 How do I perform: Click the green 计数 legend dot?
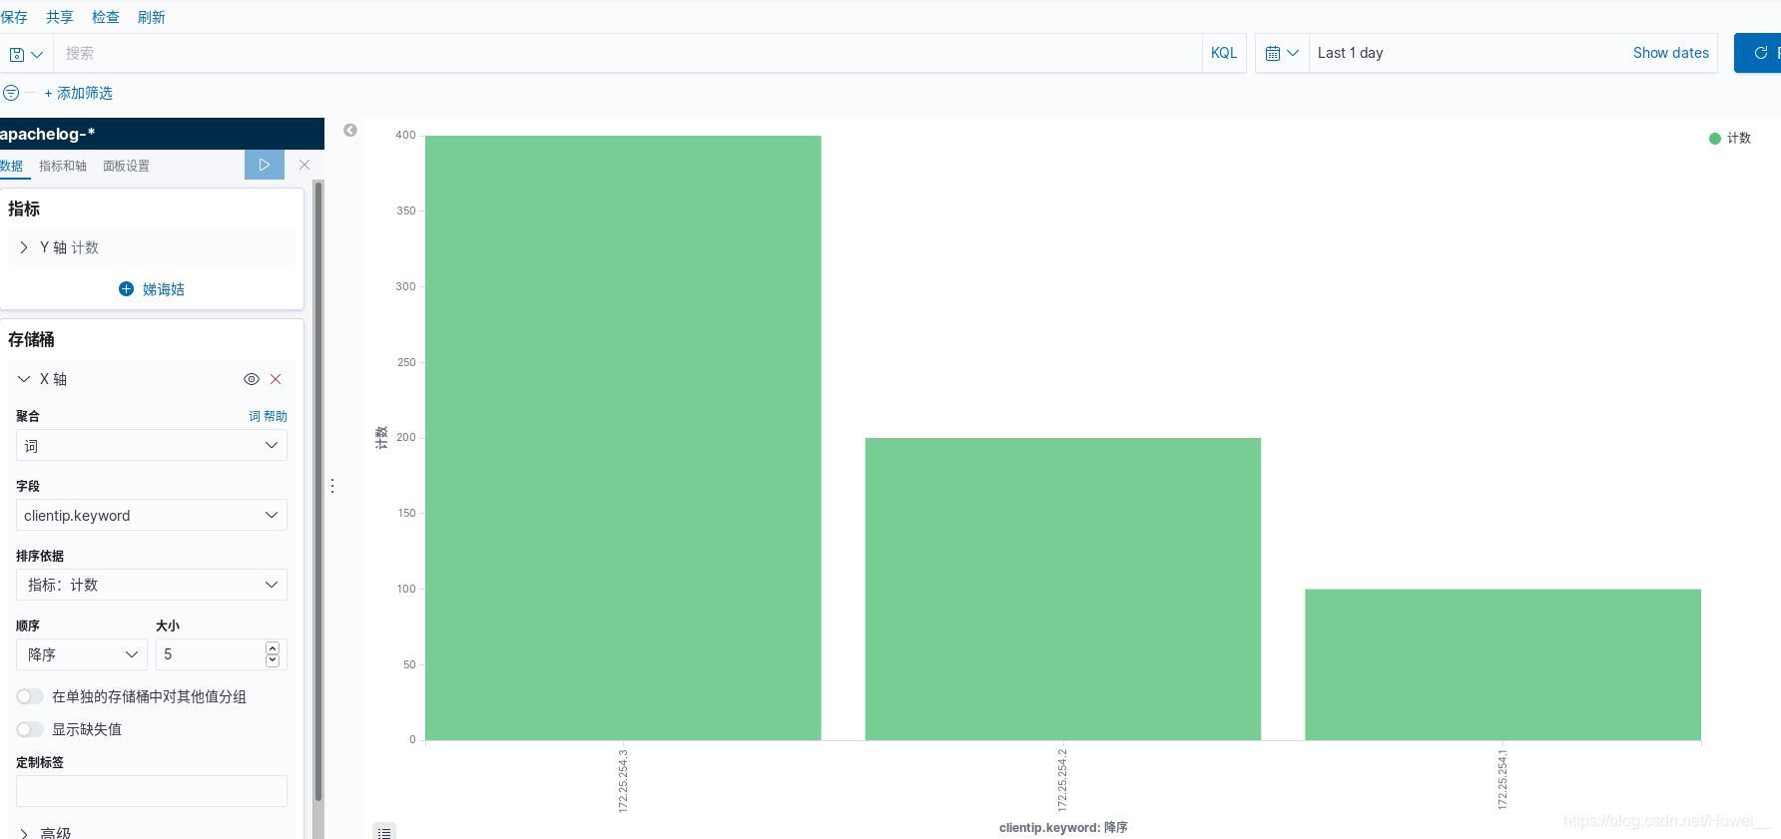pyautogui.click(x=1715, y=139)
